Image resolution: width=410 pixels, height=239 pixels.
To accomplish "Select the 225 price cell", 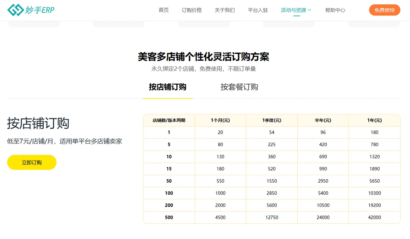I will coord(272,144).
